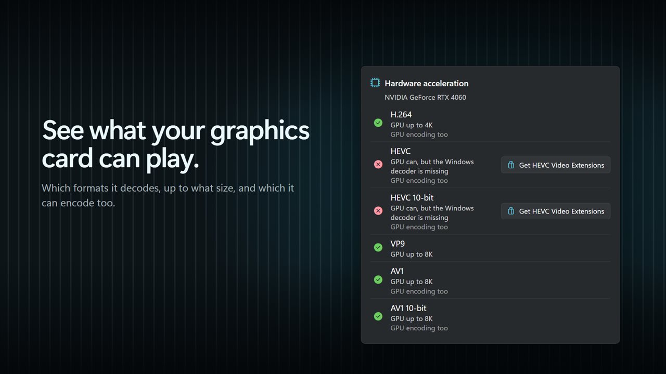Click Get HEVC Video Extensions in HEVC row
The image size is (666, 374).
coord(556,165)
